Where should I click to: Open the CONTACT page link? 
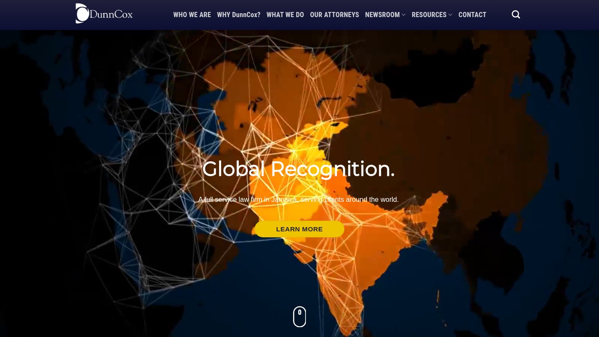point(472,15)
